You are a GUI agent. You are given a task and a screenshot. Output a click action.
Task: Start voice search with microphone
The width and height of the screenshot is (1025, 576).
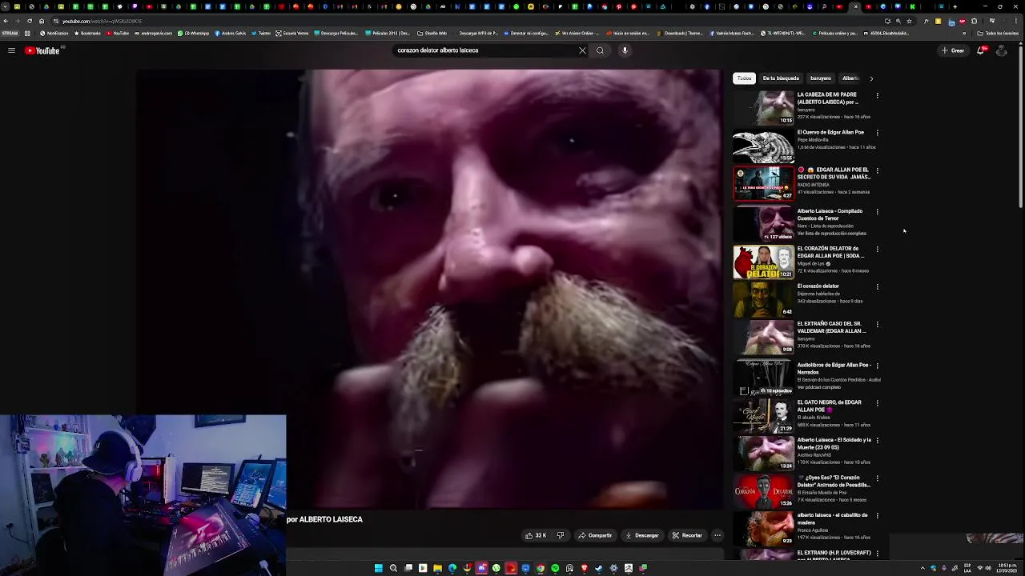625,50
